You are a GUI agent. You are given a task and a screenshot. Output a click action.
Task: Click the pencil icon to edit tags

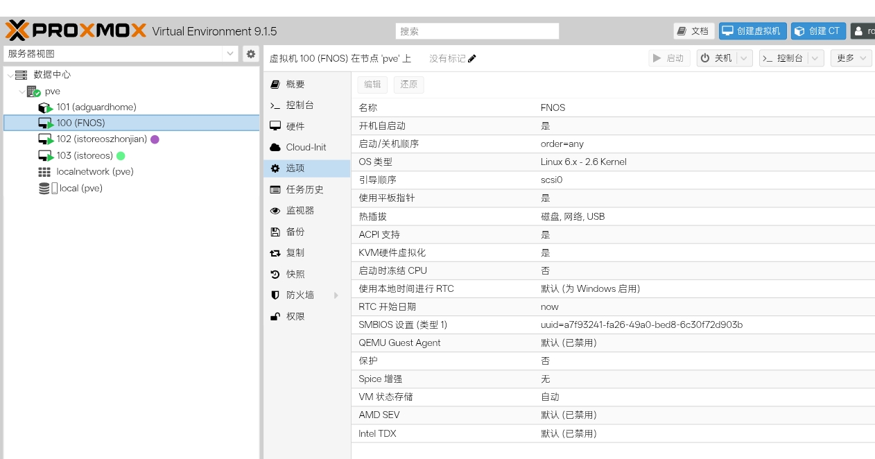472,59
